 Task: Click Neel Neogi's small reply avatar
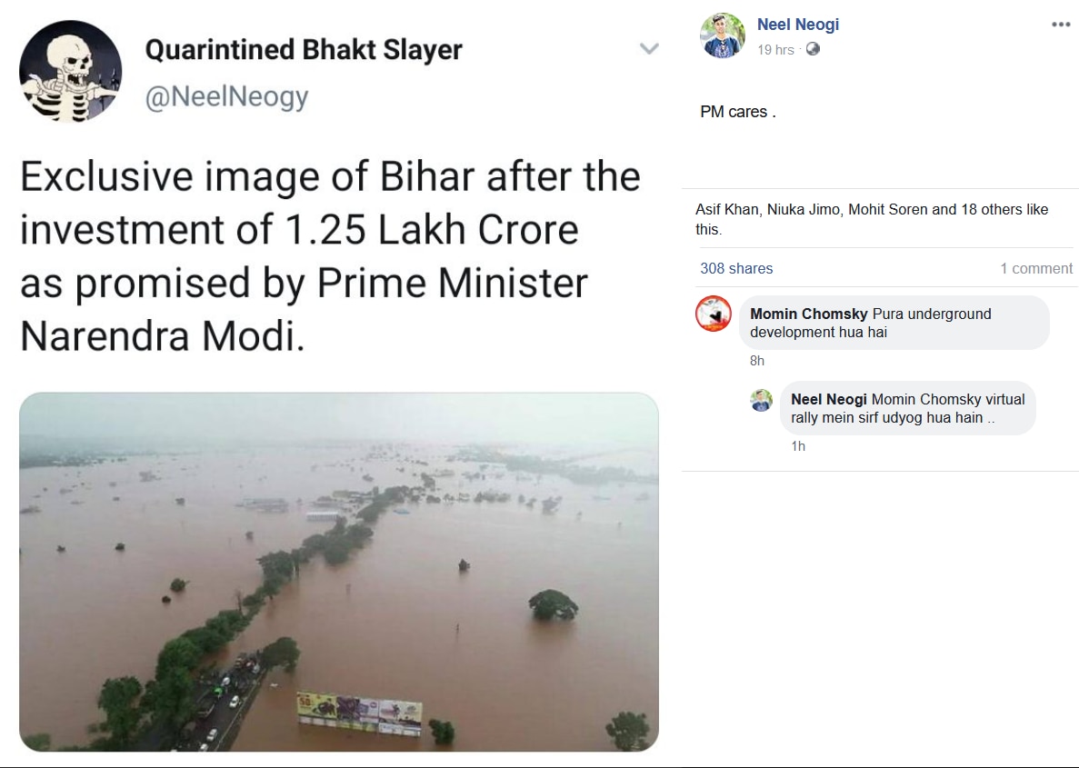pos(762,400)
